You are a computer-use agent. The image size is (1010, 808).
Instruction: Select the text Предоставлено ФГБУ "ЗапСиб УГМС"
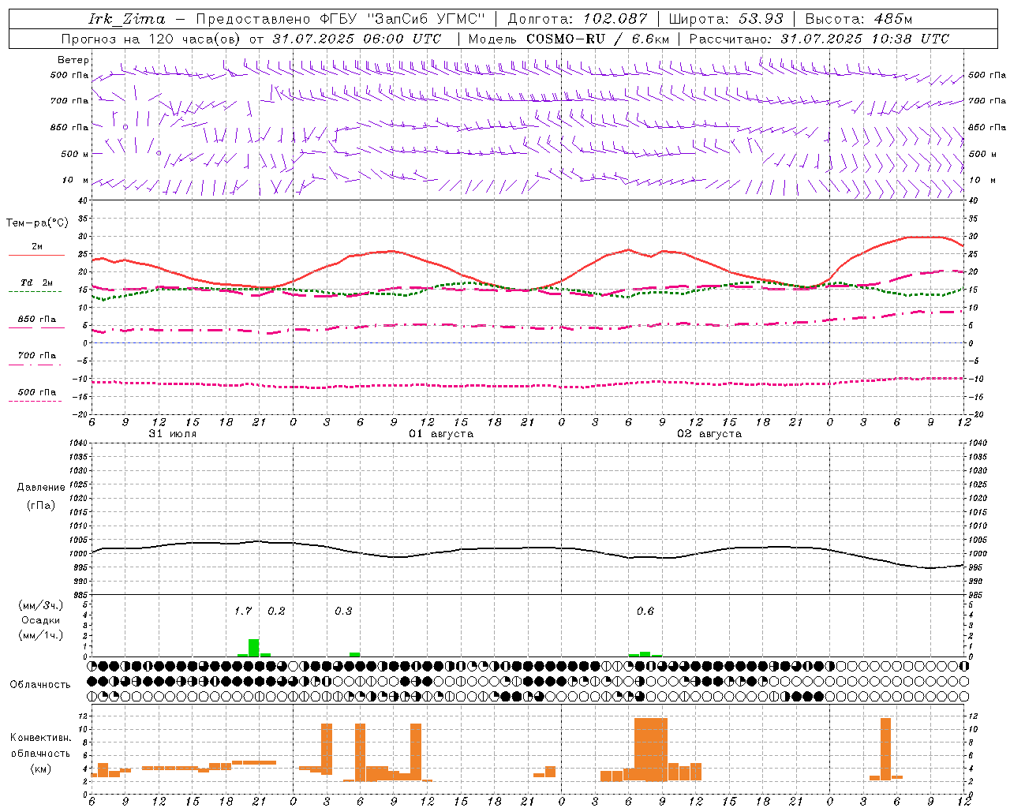click(340, 19)
